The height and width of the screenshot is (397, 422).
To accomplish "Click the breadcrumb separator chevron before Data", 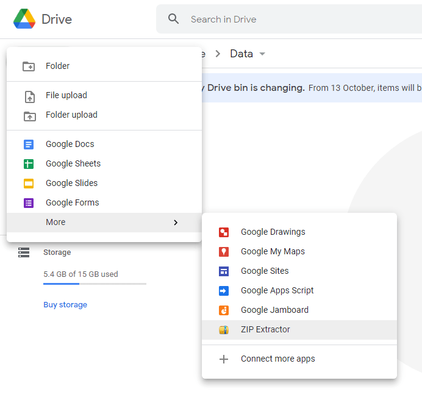I will point(218,54).
